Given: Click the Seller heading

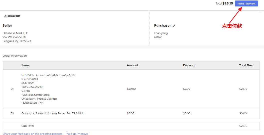Looking at the screenshot, I should pyautogui.click(x=7, y=25).
